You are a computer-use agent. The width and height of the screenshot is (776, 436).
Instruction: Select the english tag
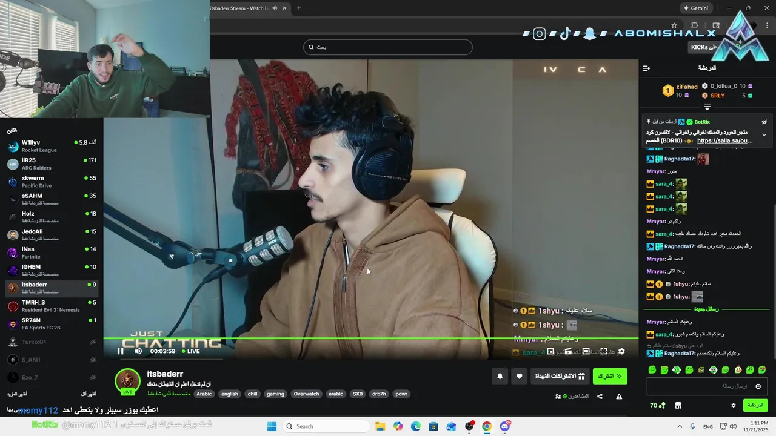[230, 394]
